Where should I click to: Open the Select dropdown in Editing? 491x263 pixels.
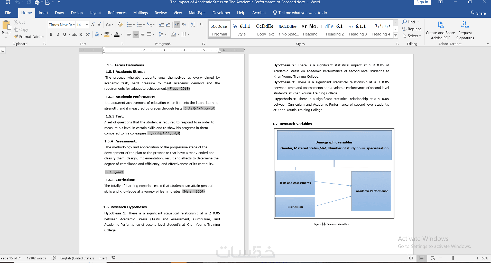pos(412,36)
